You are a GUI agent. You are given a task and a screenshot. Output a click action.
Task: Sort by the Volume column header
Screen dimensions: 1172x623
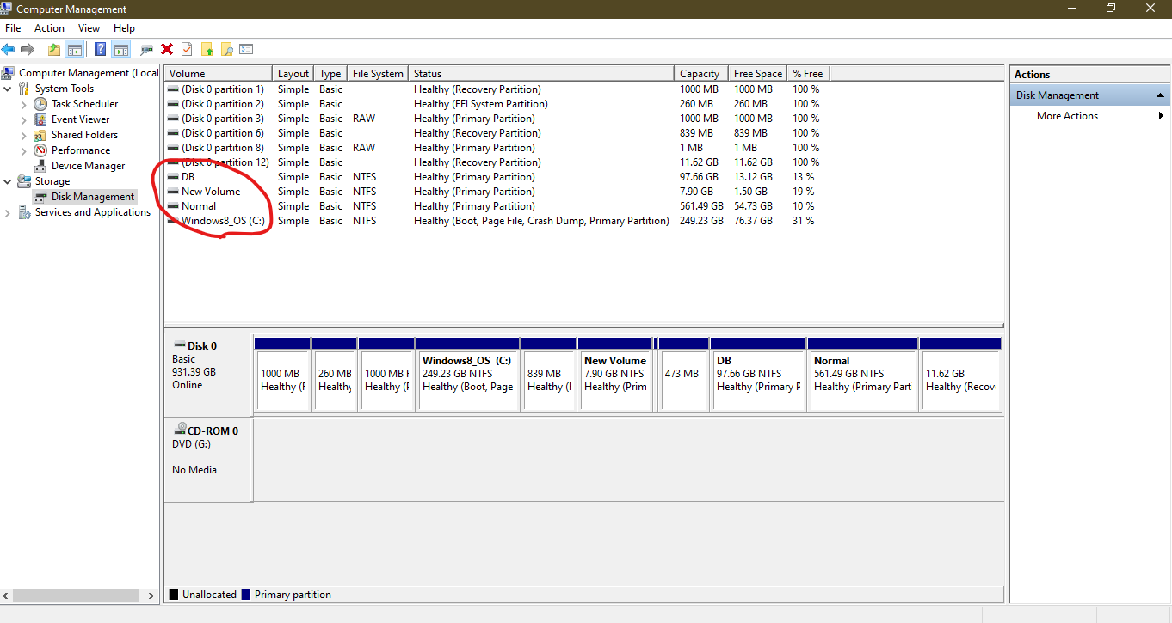219,74
